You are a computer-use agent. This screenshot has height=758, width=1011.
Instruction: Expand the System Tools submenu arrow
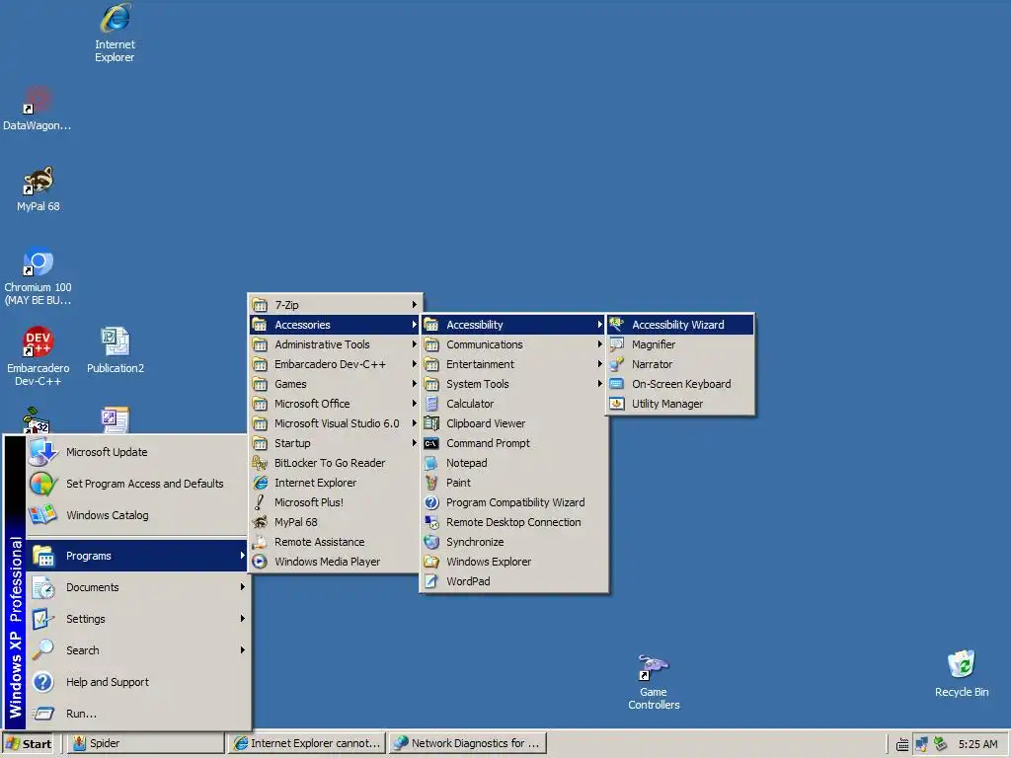[x=600, y=384]
